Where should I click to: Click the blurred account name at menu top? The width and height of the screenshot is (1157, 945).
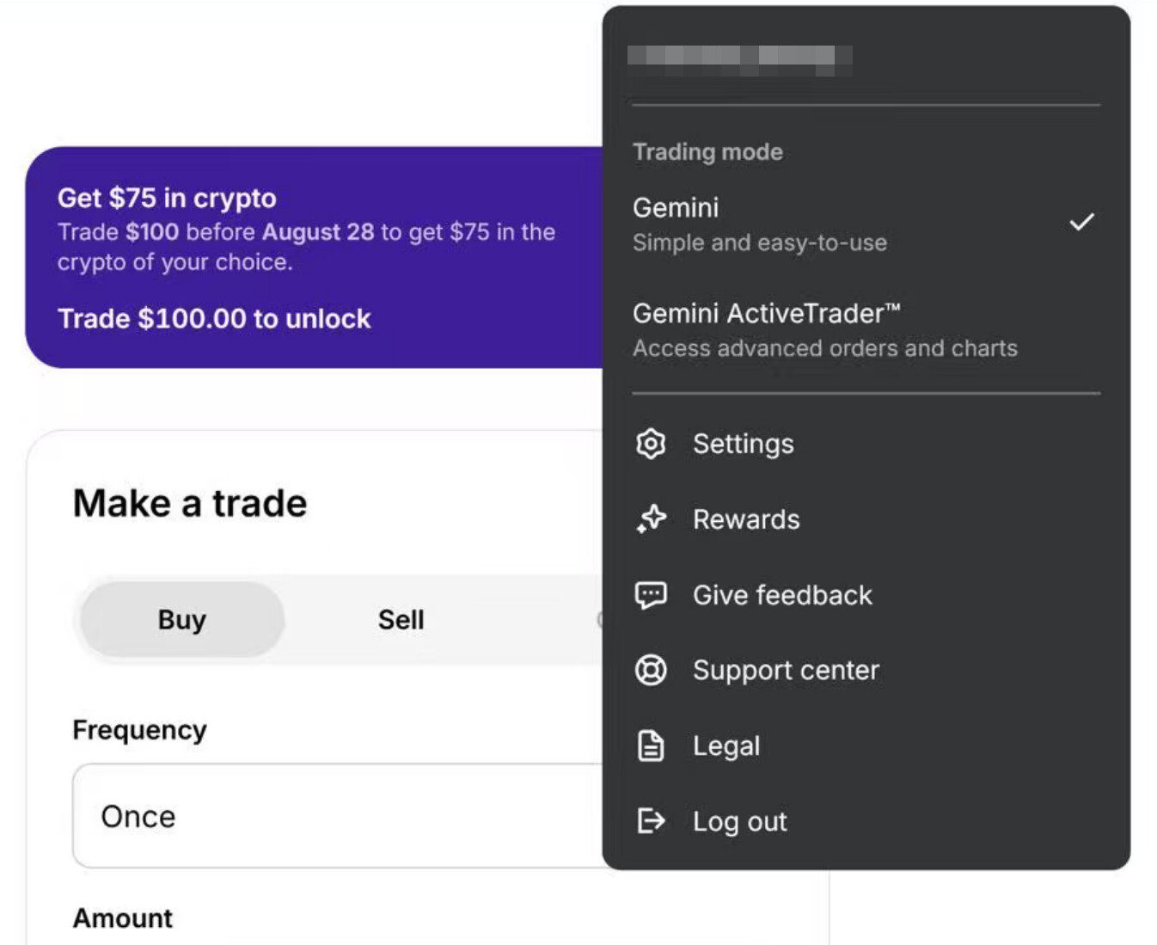pos(738,57)
